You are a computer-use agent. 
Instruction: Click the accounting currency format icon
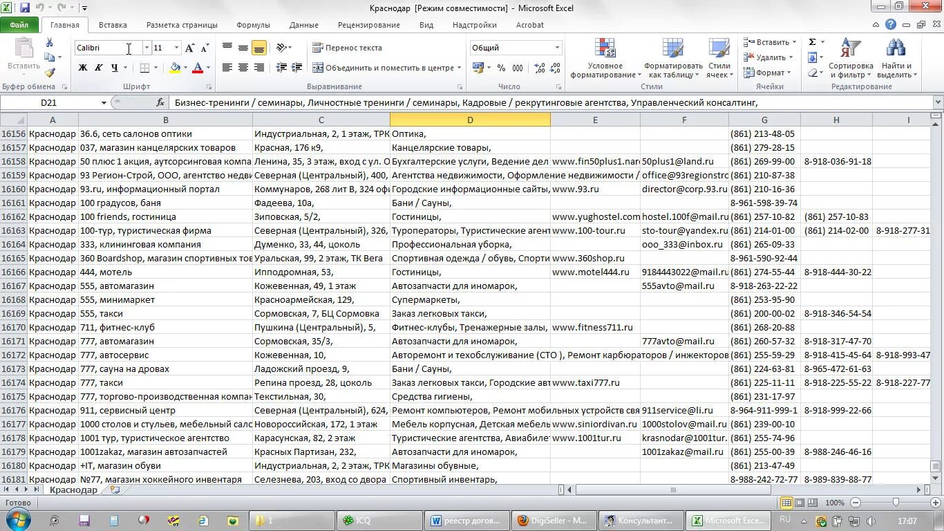(x=478, y=68)
